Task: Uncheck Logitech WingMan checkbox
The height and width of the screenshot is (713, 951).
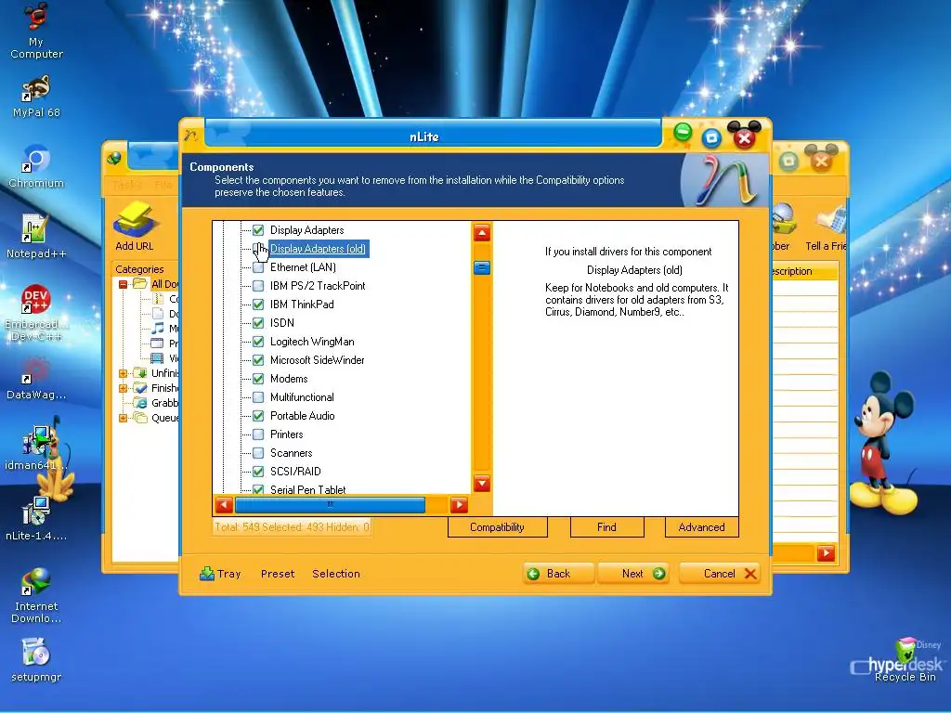Action: 258,342
